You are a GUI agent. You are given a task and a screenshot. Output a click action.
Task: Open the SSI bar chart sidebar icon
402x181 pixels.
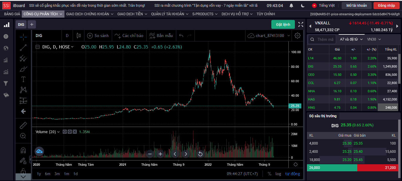point(6,25)
